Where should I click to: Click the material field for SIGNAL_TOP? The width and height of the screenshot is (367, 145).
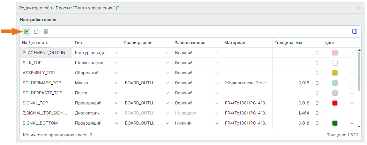(246, 103)
